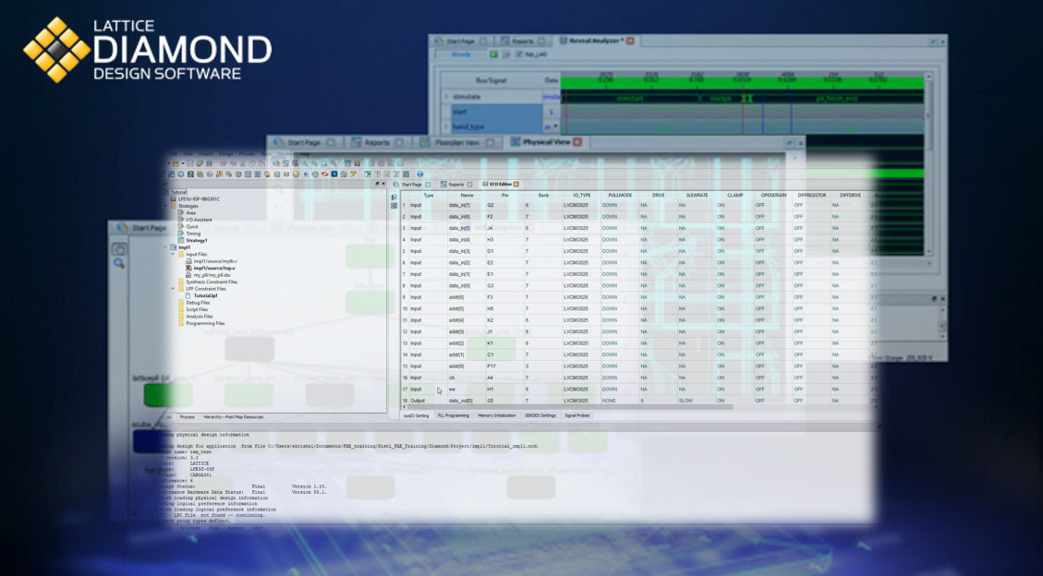
Task: Select impl1/source/top.v source file
Action: tap(213, 268)
